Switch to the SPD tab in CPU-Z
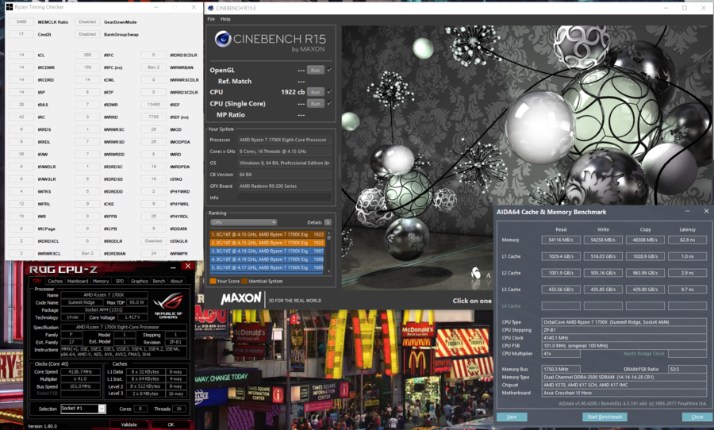 click(x=120, y=281)
